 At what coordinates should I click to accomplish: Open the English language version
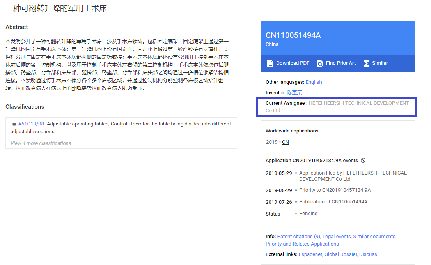point(314,82)
